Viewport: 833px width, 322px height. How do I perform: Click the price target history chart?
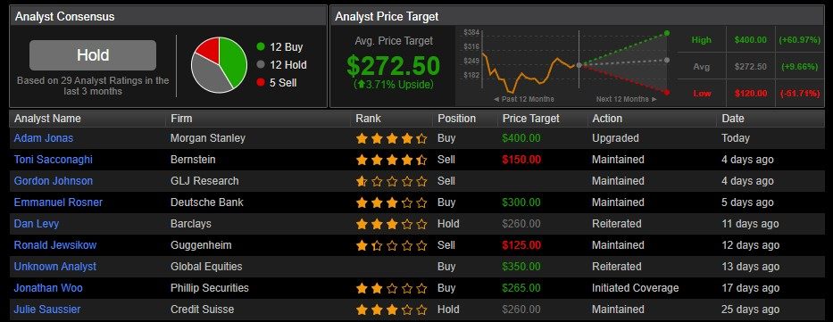click(566, 65)
